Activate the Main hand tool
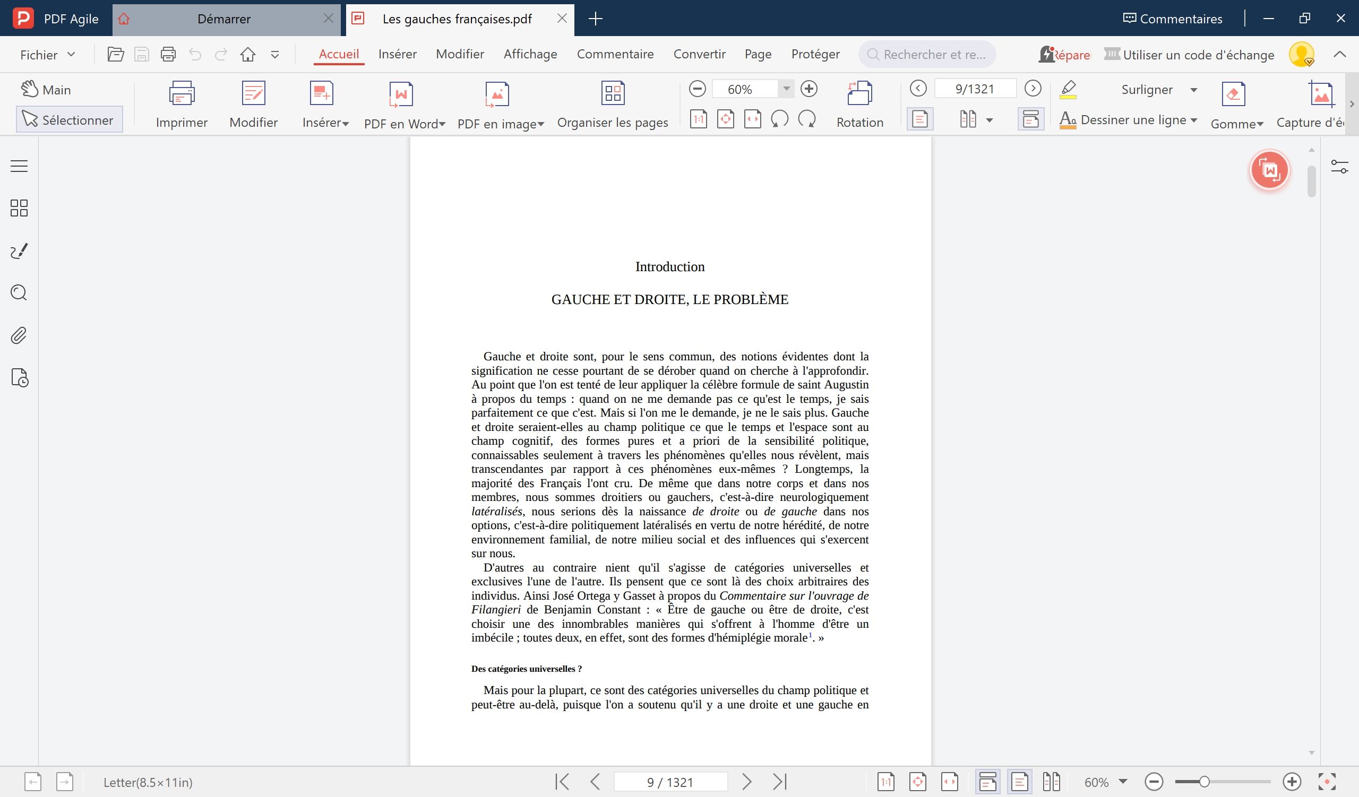Viewport: 1359px width, 797px height. 46,90
